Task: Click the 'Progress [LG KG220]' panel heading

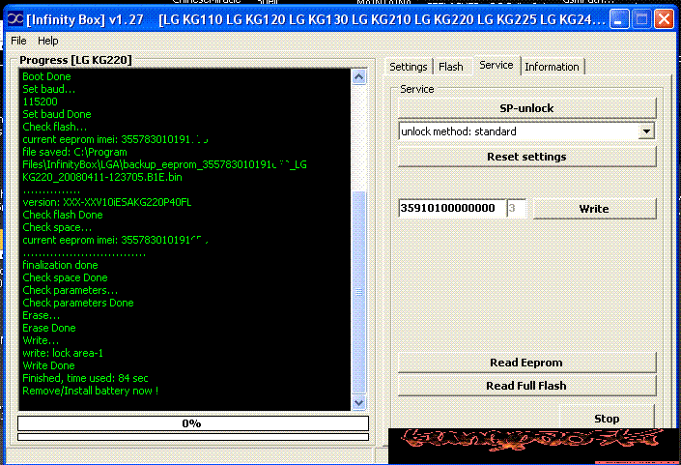Action: tap(75, 60)
